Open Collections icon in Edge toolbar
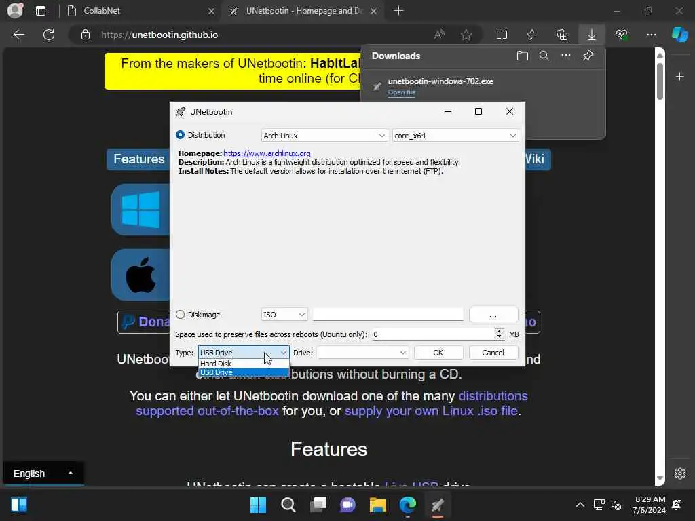695x521 pixels. [562, 35]
